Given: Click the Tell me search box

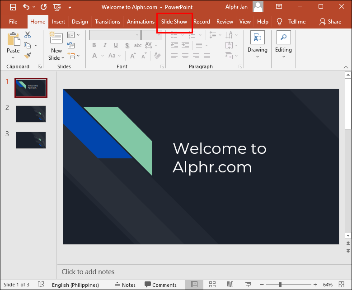Looking at the screenshot, I should [x=291, y=22].
